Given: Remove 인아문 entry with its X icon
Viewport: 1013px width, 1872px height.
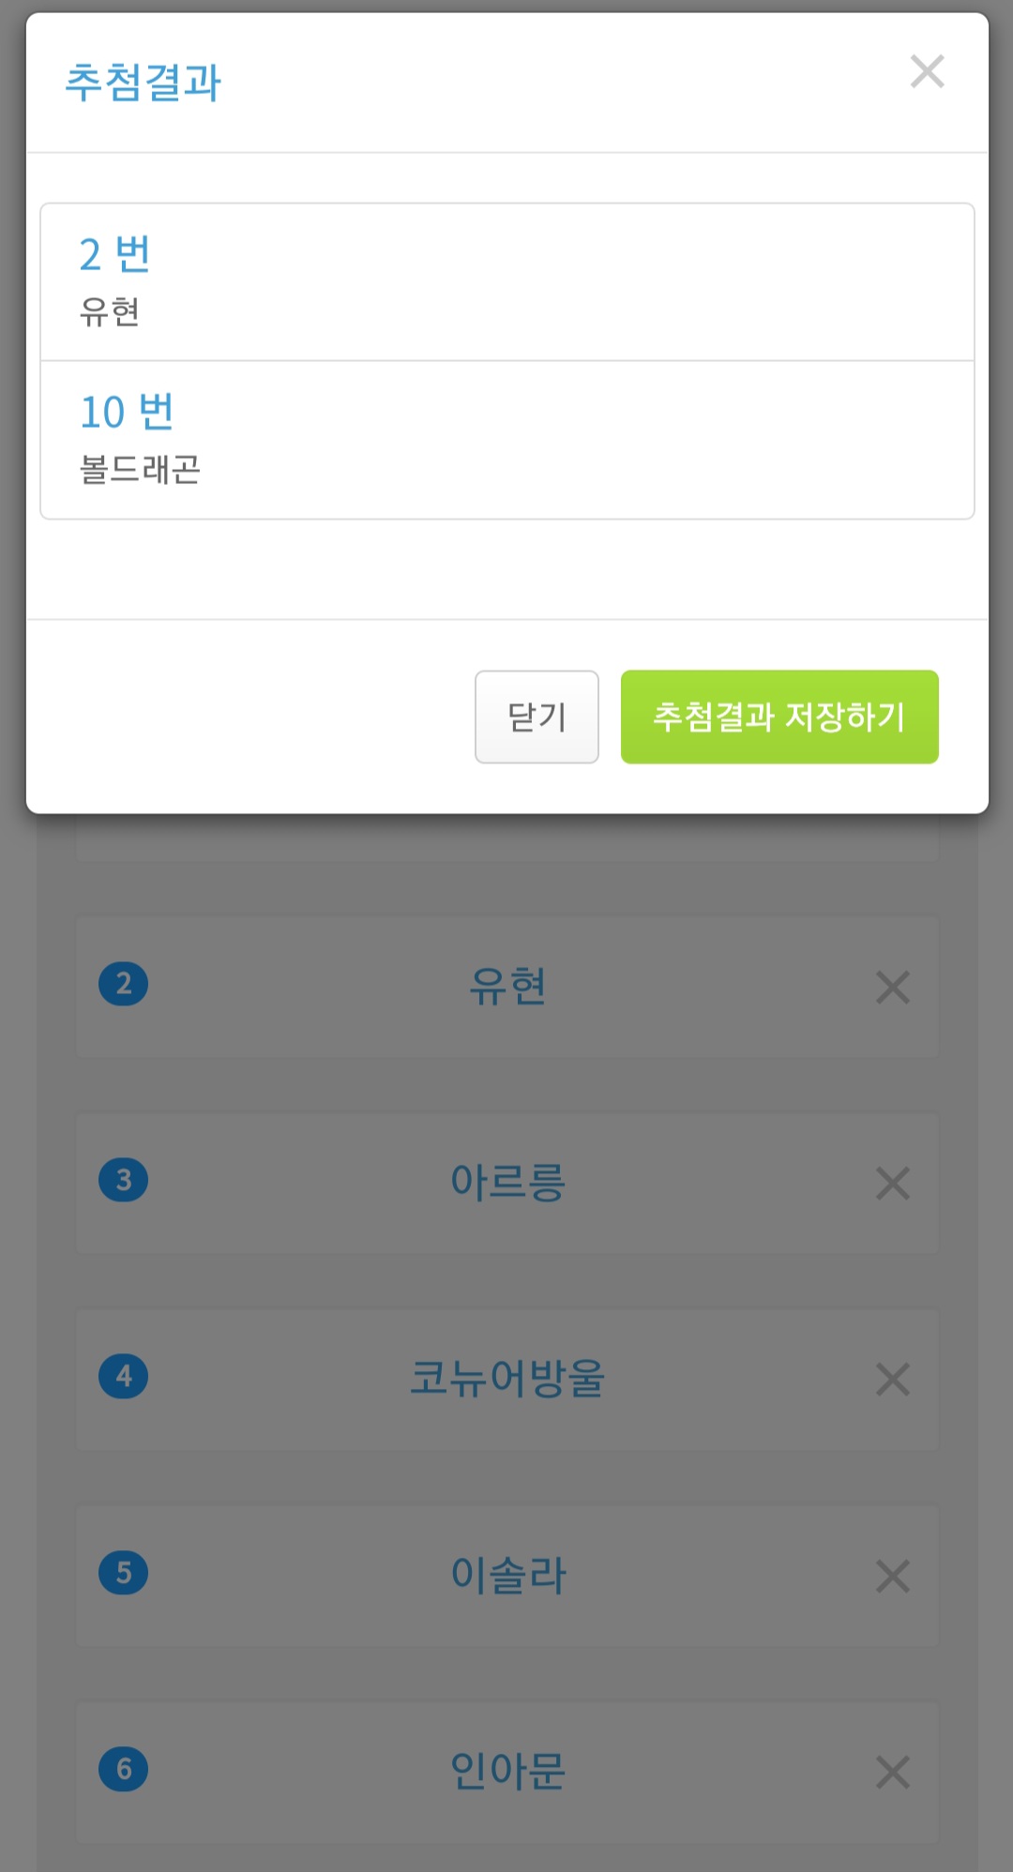Looking at the screenshot, I should [892, 1772].
